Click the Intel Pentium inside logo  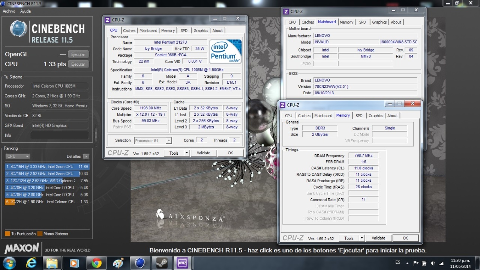[225, 51]
